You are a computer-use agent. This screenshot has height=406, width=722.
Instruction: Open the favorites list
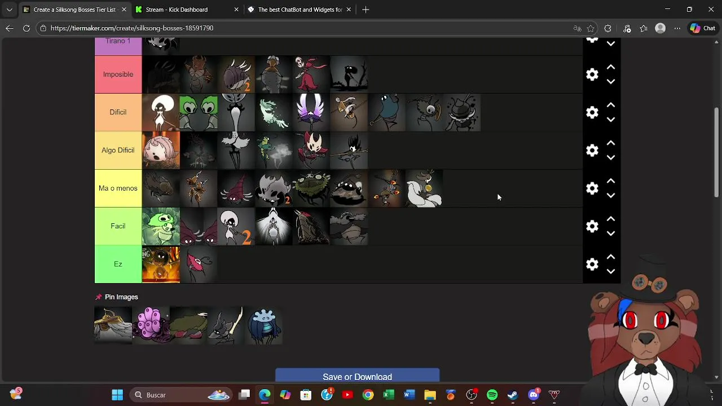pyautogui.click(x=644, y=28)
